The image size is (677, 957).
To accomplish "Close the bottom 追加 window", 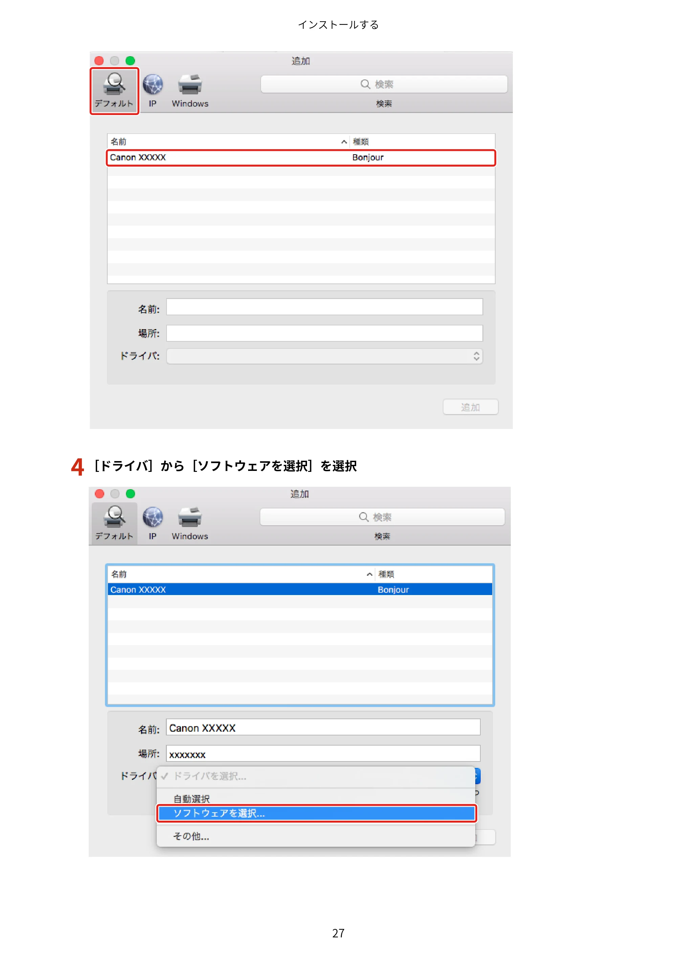I will point(99,494).
